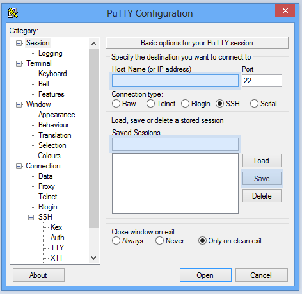Open the Terminal category
Viewport: 302px width, 294px height.
39,63
